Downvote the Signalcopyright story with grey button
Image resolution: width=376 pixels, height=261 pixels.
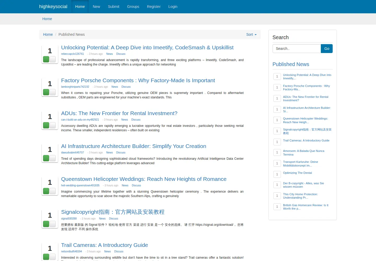click(52, 224)
